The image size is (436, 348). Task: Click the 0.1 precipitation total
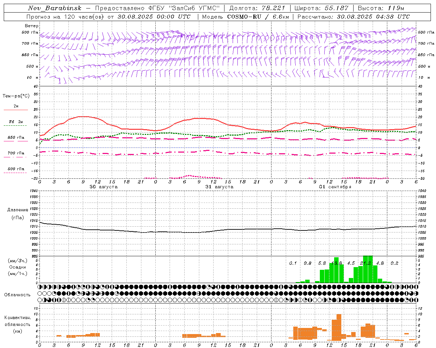coord(293,263)
